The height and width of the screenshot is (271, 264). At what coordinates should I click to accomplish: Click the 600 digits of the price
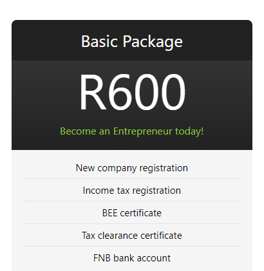click(146, 92)
